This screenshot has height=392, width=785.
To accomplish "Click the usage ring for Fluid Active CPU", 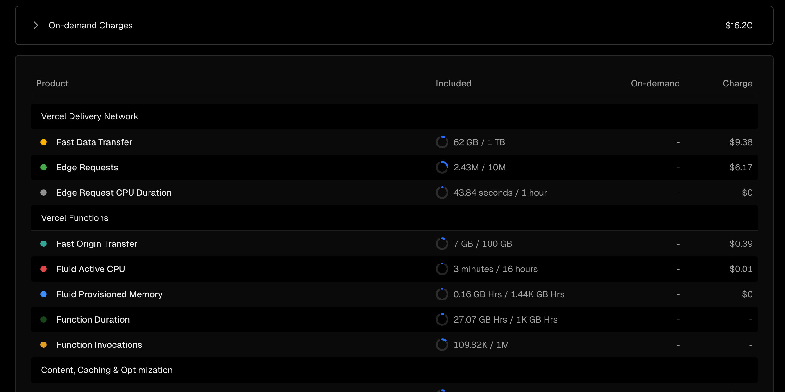I will click(442, 269).
